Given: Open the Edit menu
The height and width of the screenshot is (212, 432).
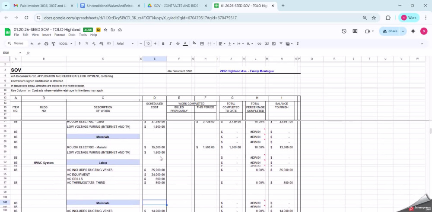Looking at the screenshot, I should [25, 35].
